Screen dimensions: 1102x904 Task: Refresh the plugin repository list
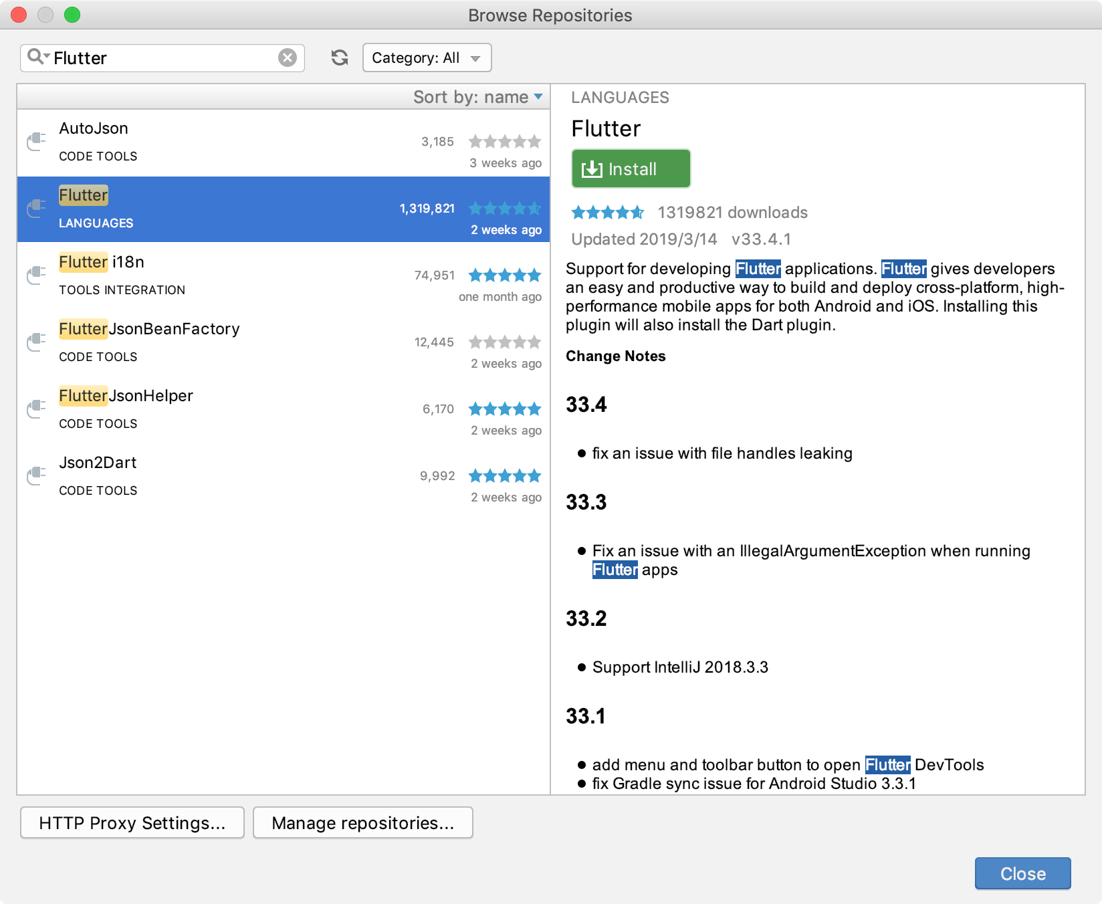pos(340,58)
